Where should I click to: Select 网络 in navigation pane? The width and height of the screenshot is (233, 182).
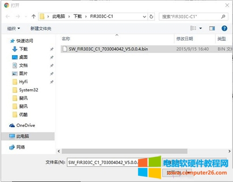(21, 147)
